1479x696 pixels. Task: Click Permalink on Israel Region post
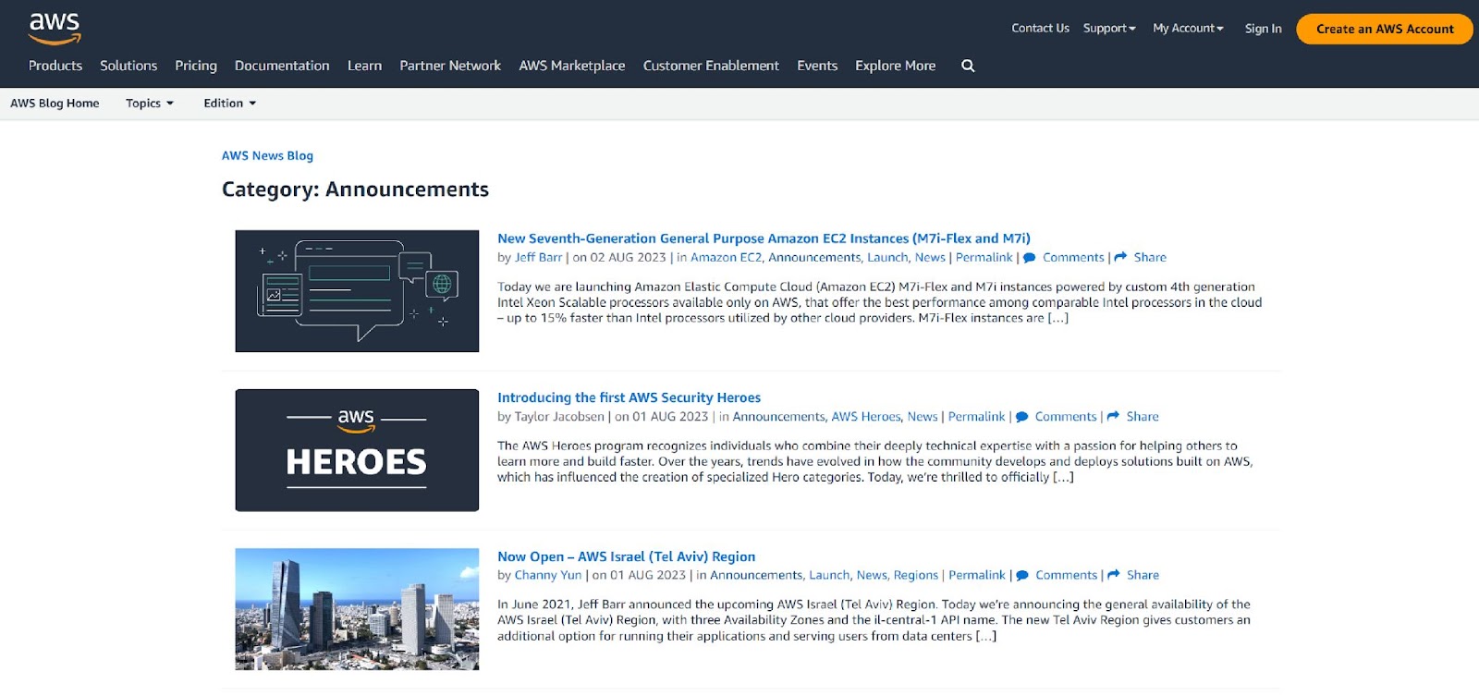coord(976,575)
